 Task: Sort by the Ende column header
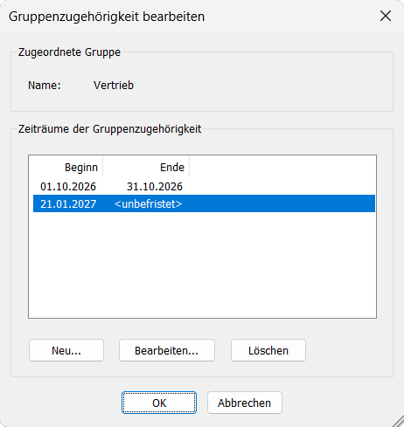(146, 168)
